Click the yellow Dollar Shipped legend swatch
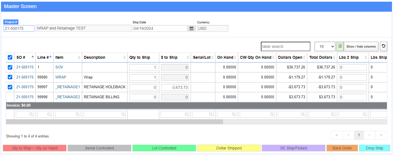 click(229, 148)
